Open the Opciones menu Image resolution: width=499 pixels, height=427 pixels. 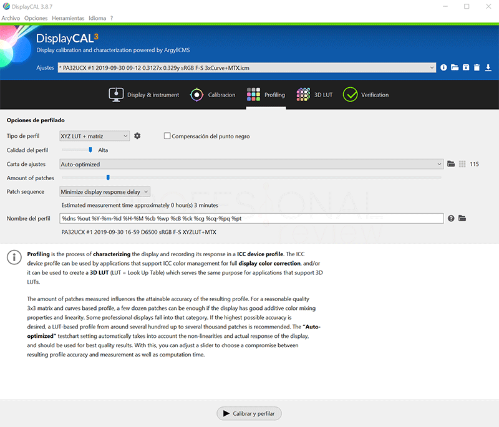36,18
